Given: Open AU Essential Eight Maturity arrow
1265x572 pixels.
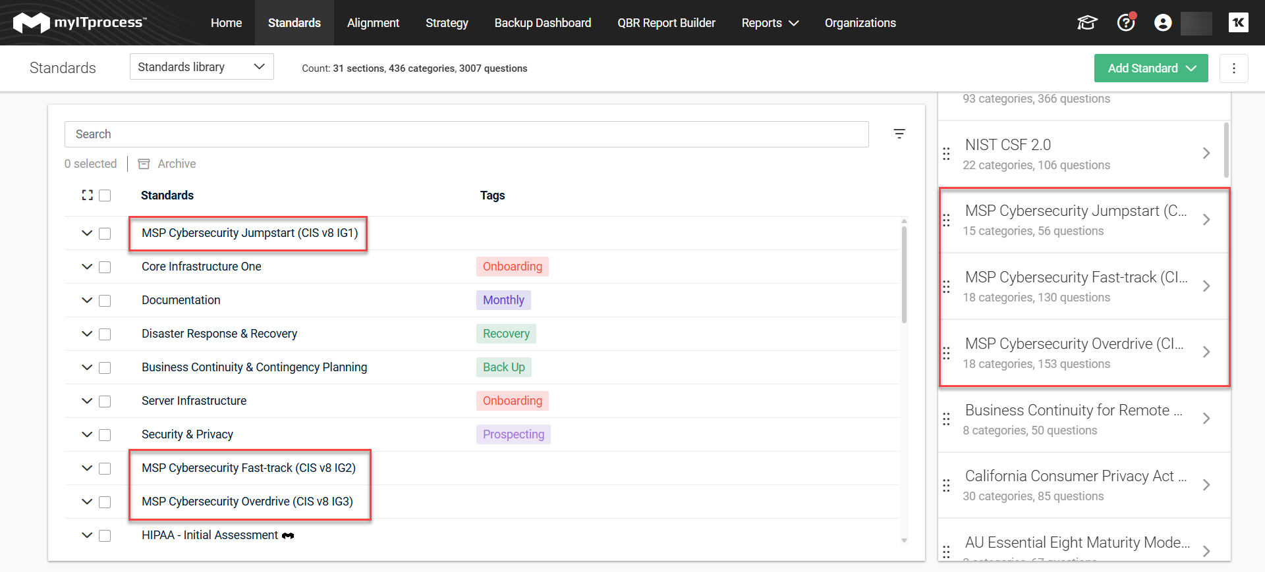Looking at the screenshot, I should pyautogui.click(x=1206, y=552).
